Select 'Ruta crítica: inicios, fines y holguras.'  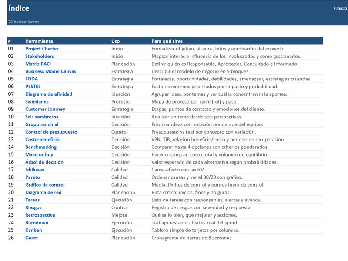[191, 192]
